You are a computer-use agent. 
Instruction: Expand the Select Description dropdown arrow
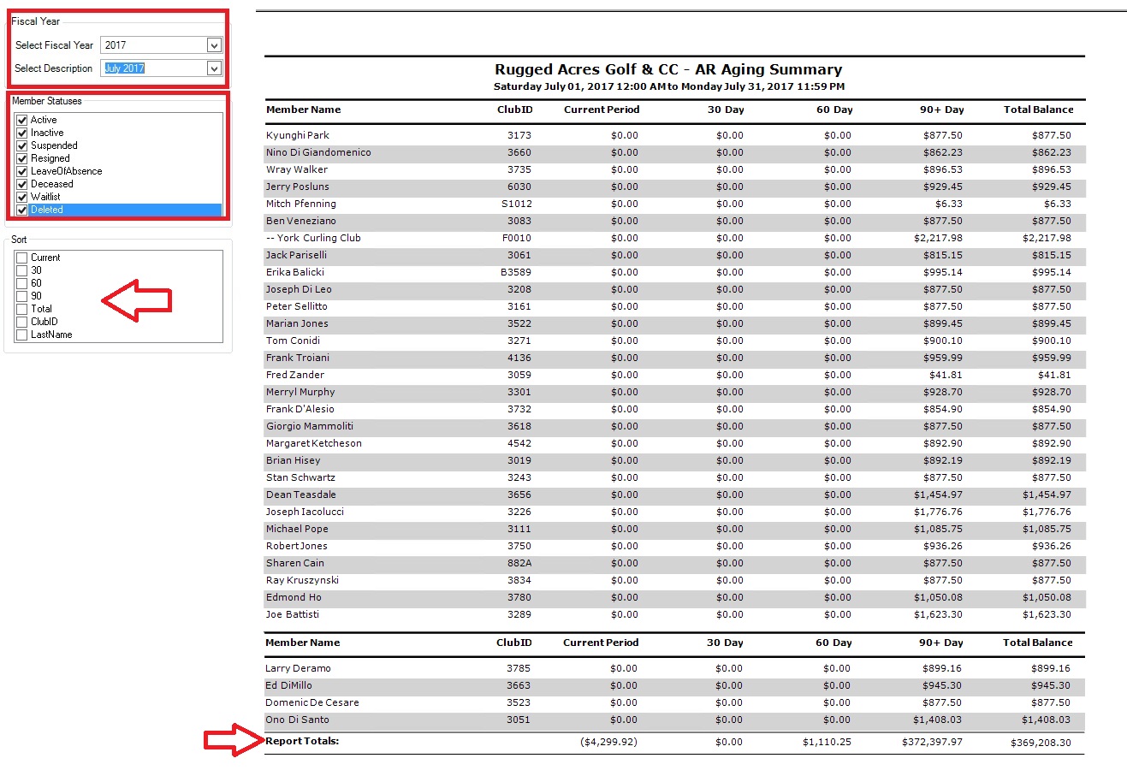coord(214,68)
